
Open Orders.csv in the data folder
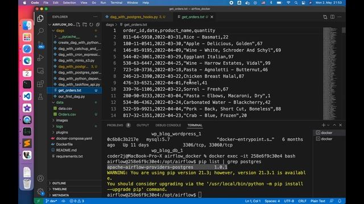(x=75, y=114)
